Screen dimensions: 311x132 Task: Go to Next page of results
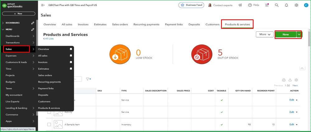click(x=295, y=85)
